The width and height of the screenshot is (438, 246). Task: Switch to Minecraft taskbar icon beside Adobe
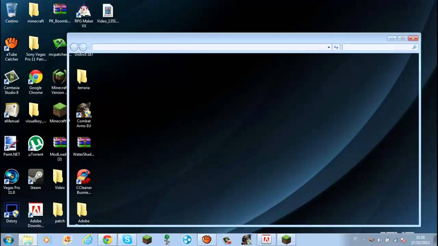(x=286, y=240)
